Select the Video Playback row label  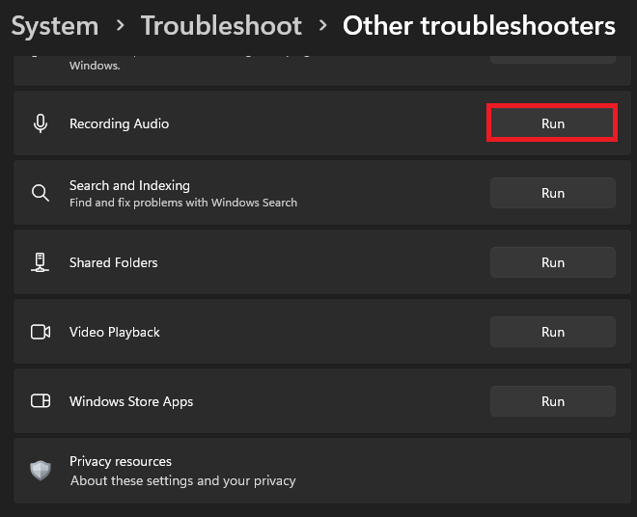pyautogui.click(x=115, y=332)
